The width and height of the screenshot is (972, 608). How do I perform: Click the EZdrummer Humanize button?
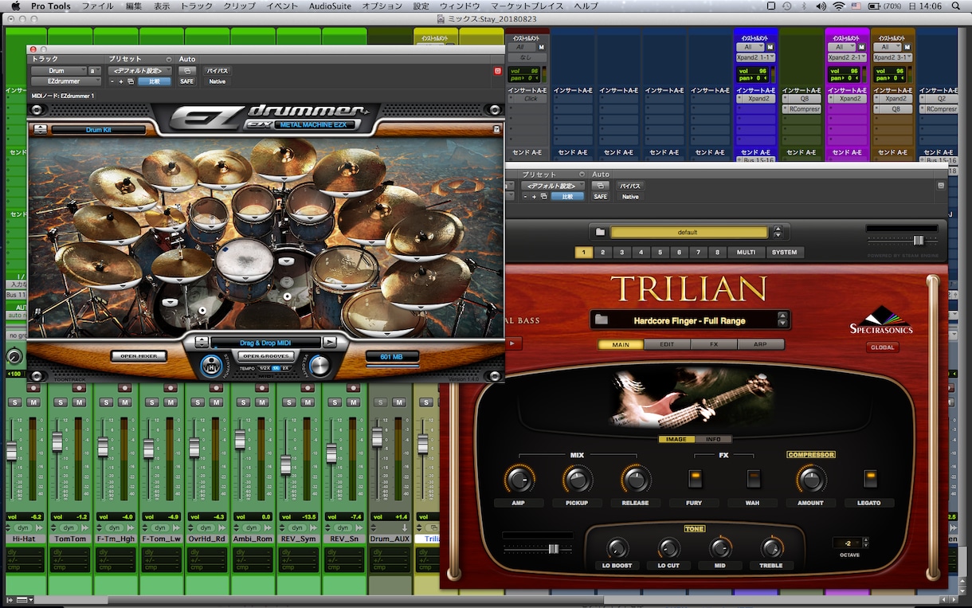tap(211, 366)
